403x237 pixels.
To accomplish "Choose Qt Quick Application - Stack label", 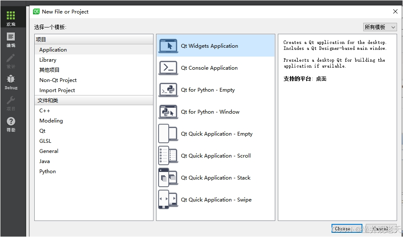I will click(x=216, y=178).
